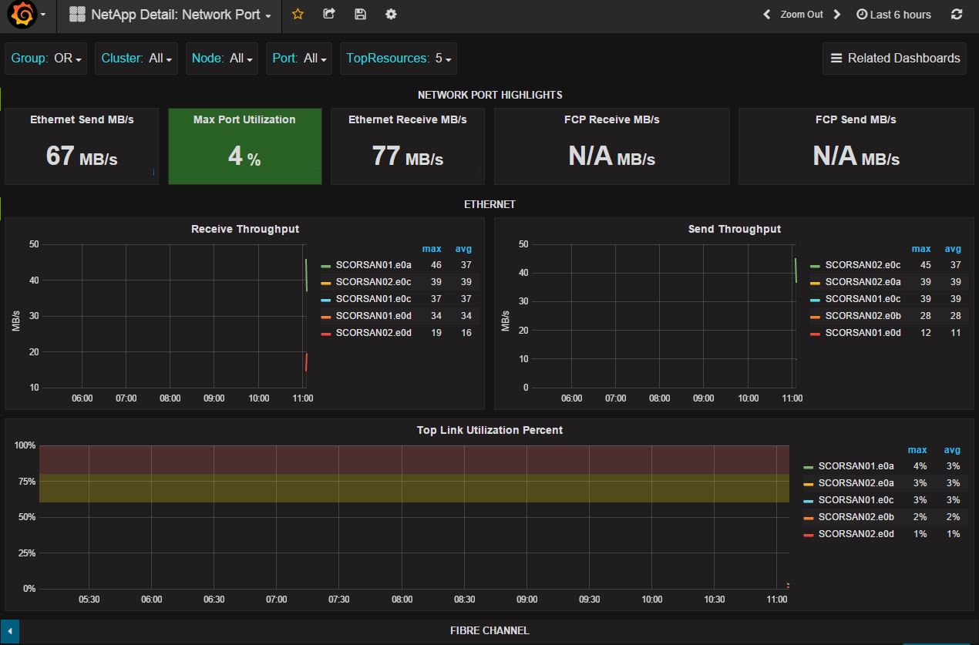This screenshot has height=645, width=979.
Task: Click the Top Link Utilization Percent panel title
Action: coord(490,430)
